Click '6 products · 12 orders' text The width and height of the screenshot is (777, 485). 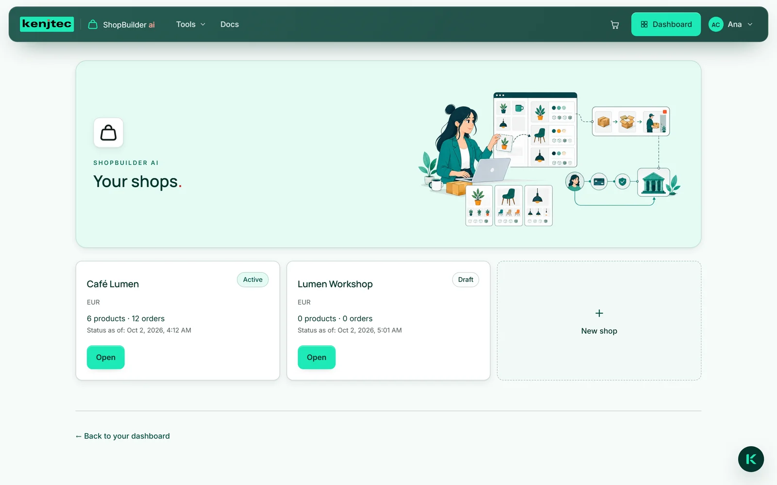(126, 319)
